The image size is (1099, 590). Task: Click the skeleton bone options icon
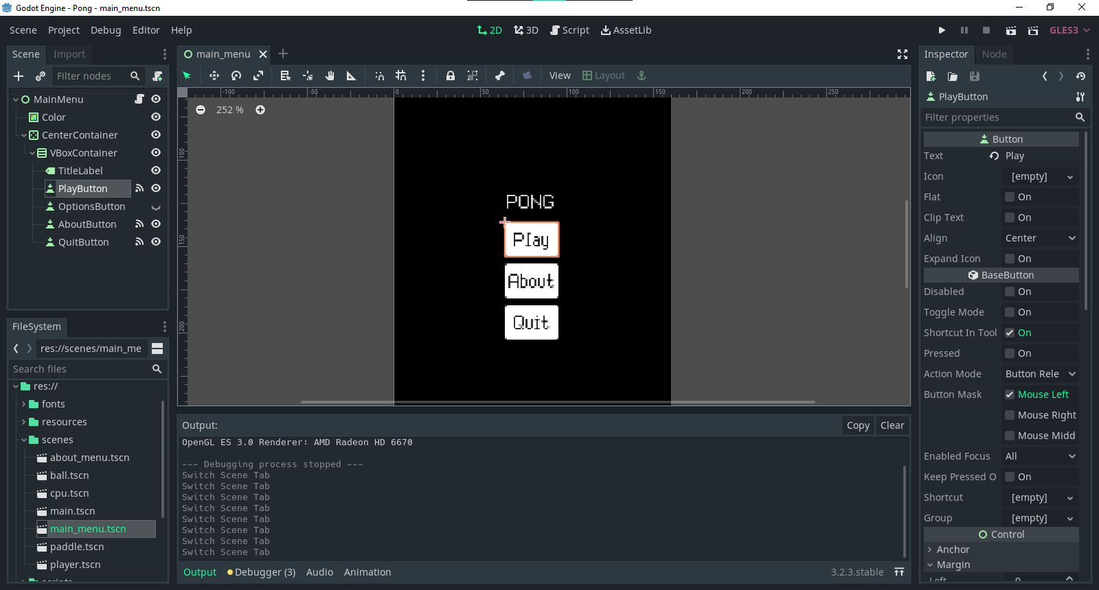(x=500, y=75)
